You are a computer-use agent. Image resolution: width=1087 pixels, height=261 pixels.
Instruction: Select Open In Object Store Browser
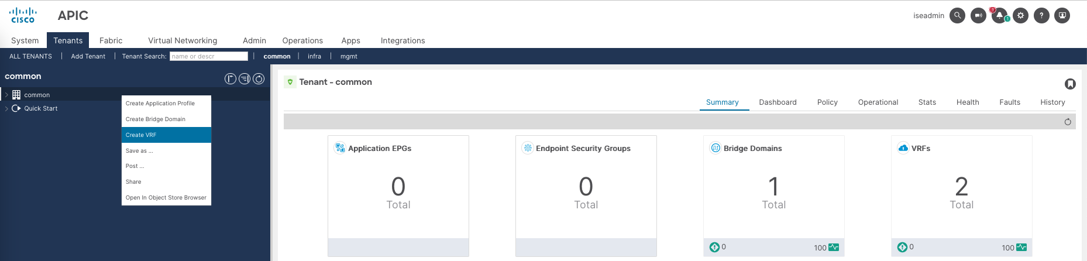(x=166, y=198)
